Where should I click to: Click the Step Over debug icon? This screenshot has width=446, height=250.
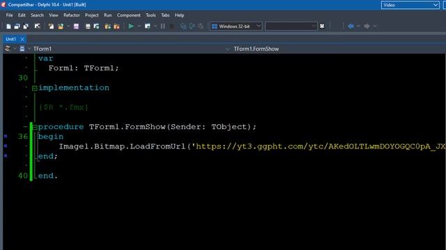pyautogui.click(x=192, y=26)
